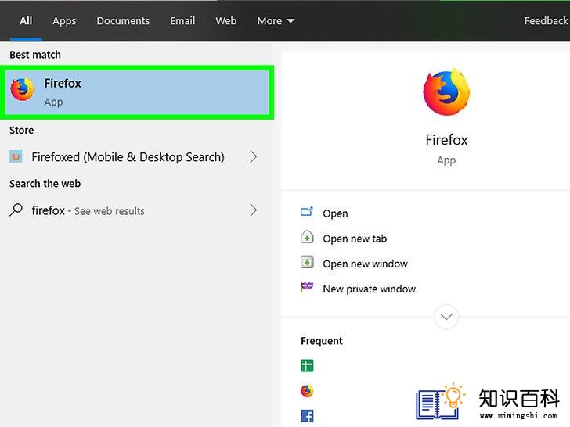The height and width of the screenshot is (427, 570).
Task: Switch to the Email tab
Action: click(182, 21)
